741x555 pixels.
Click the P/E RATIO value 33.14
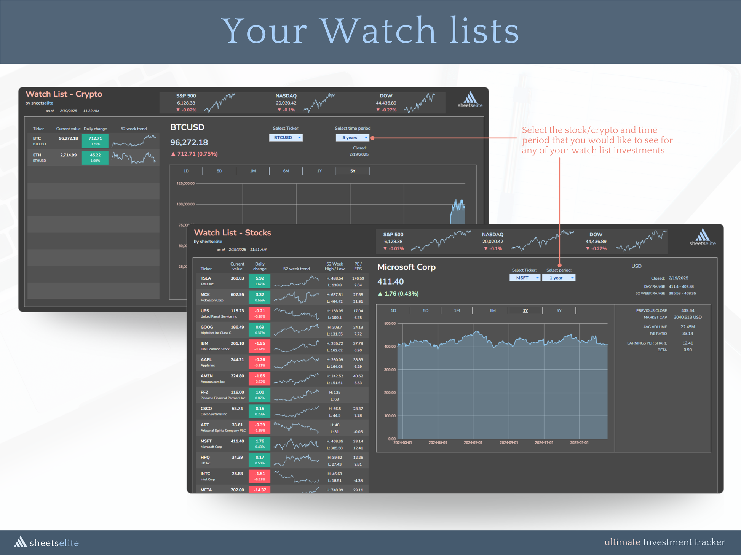click(x=687, y=334)
